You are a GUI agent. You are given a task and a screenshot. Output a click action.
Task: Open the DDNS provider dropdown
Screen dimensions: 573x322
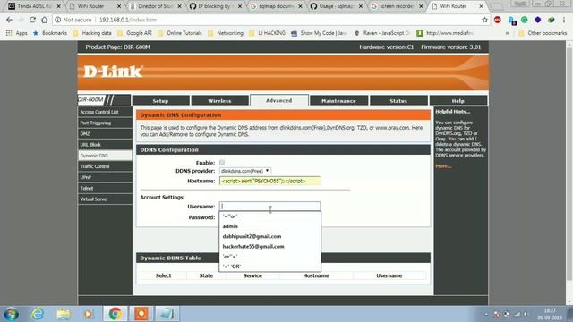tap(245, 171)
